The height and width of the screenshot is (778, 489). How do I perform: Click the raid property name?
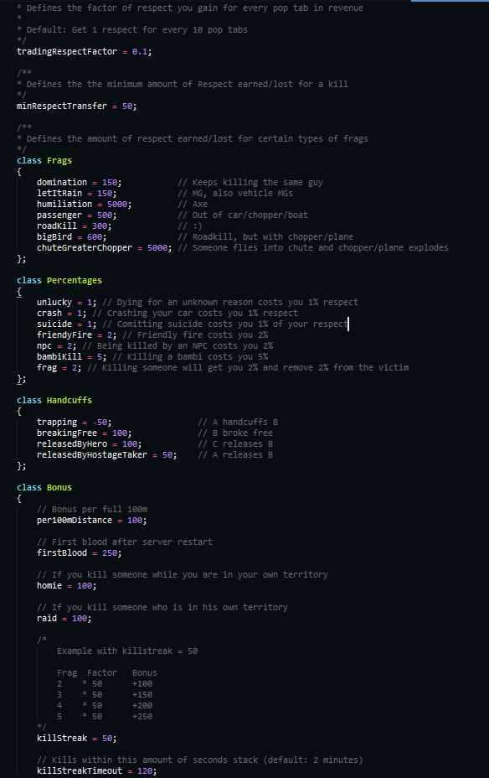pyautogui.click(x=47, y=619)
